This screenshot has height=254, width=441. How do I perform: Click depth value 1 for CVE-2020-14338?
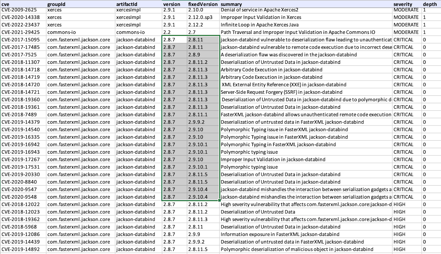click(431, 17)
